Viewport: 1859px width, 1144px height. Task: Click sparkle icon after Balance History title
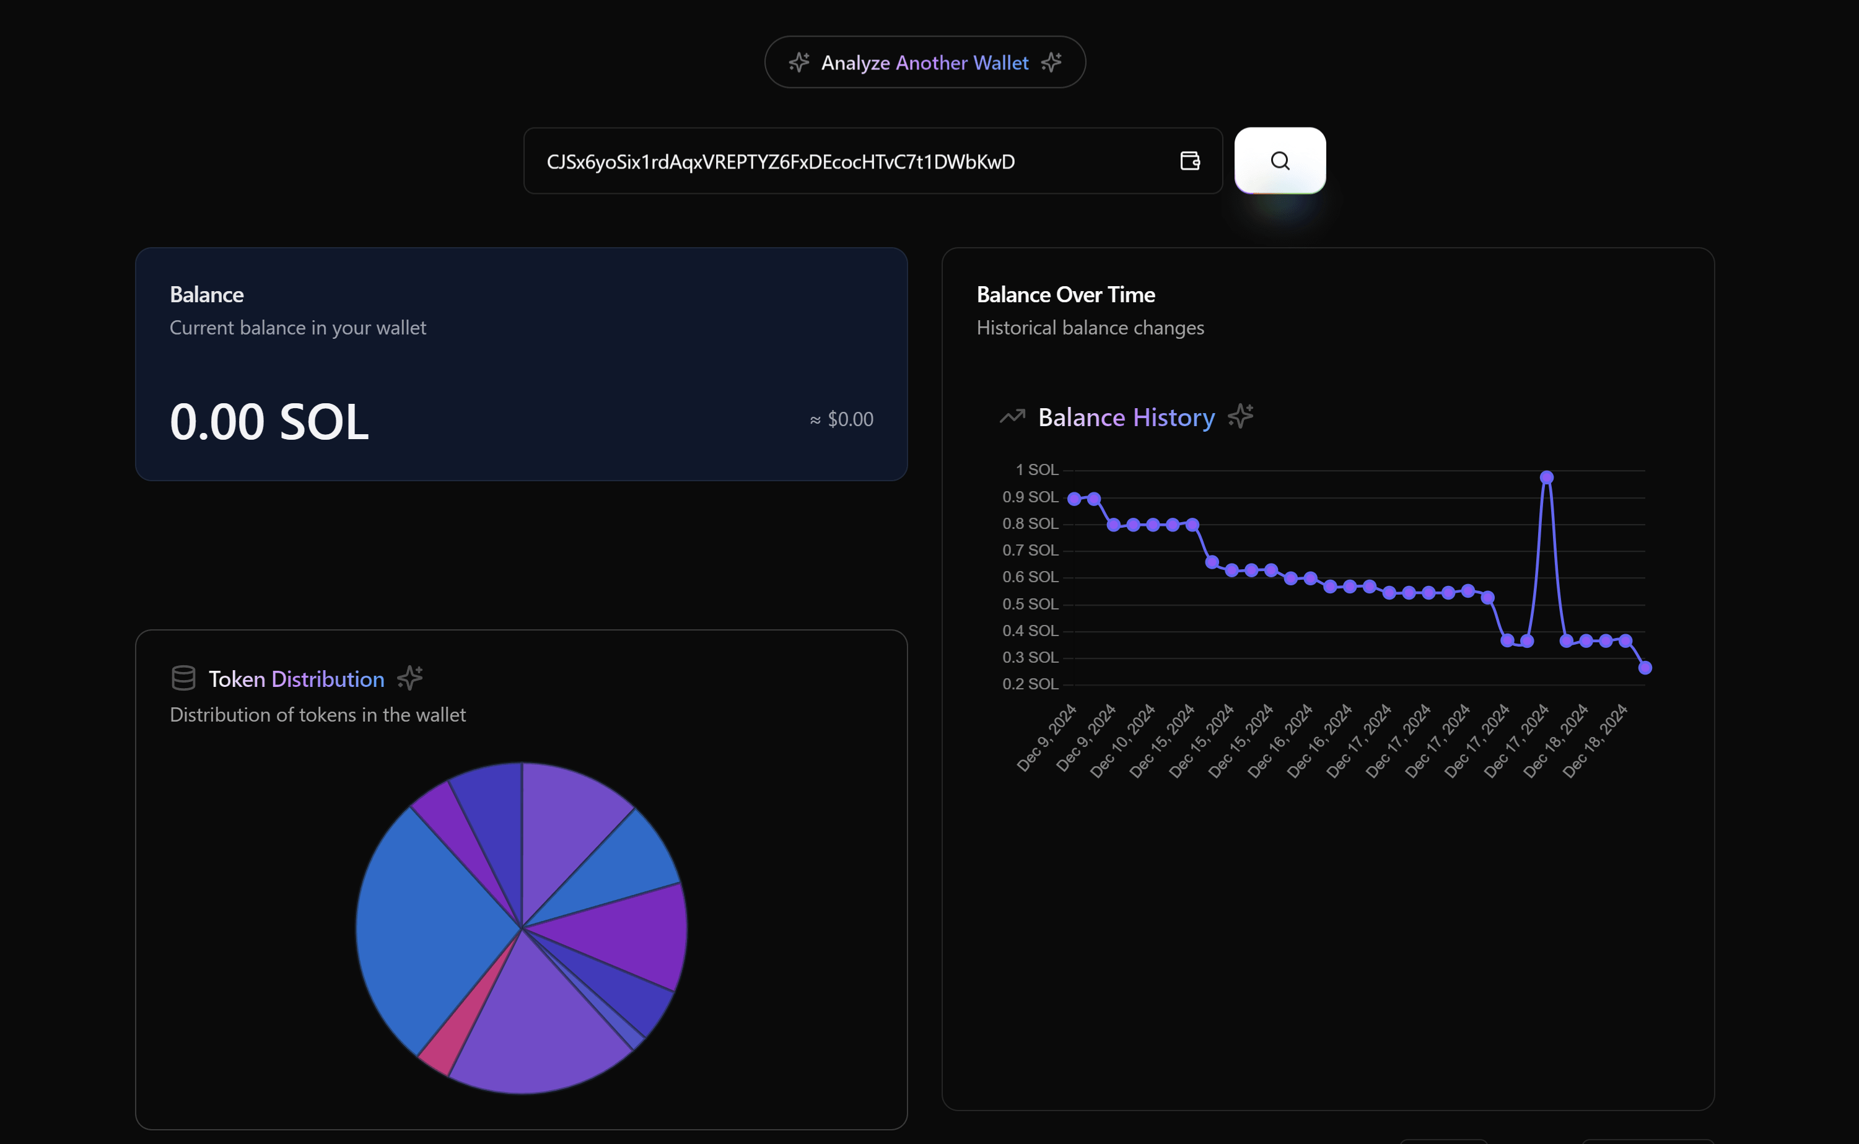click(x=1240, y=416)
